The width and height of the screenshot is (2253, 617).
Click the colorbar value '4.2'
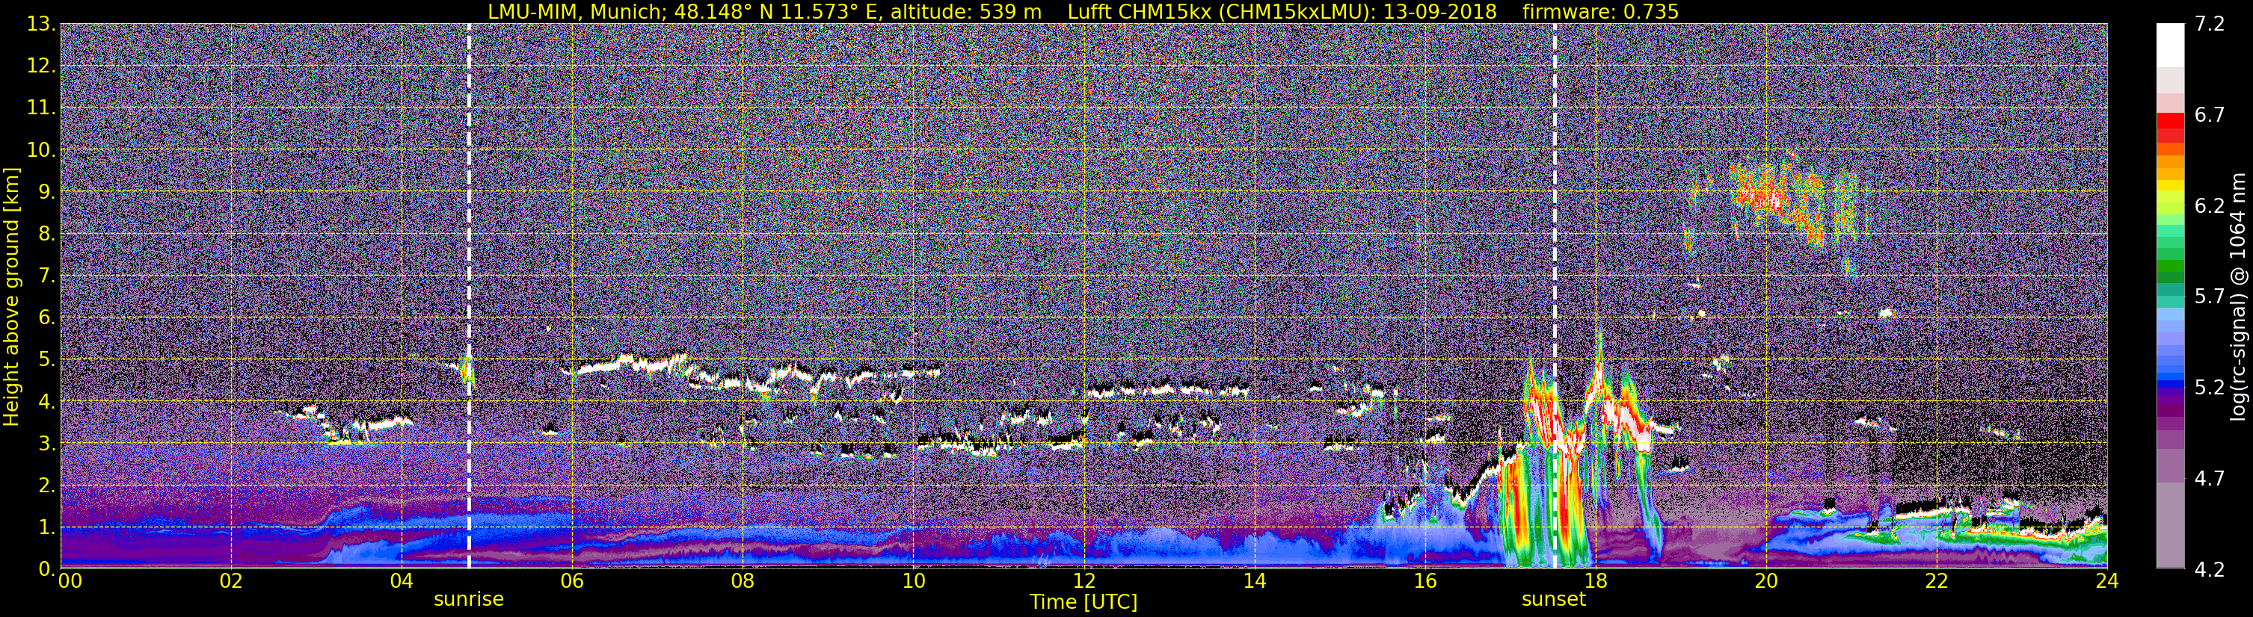point(2210,569)
